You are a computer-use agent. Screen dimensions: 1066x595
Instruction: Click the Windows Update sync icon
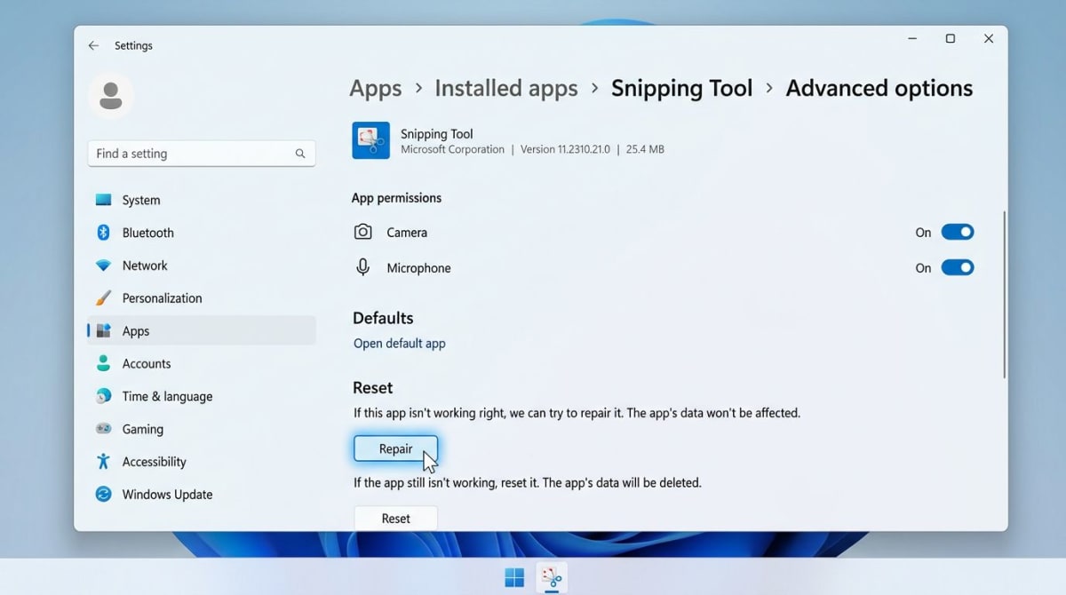[104, 494]
